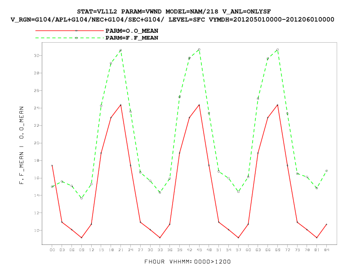This screenshot has height=275, width=356.
Task: Click the PARM=F.F_MEAN legend label
Action: 132,38
